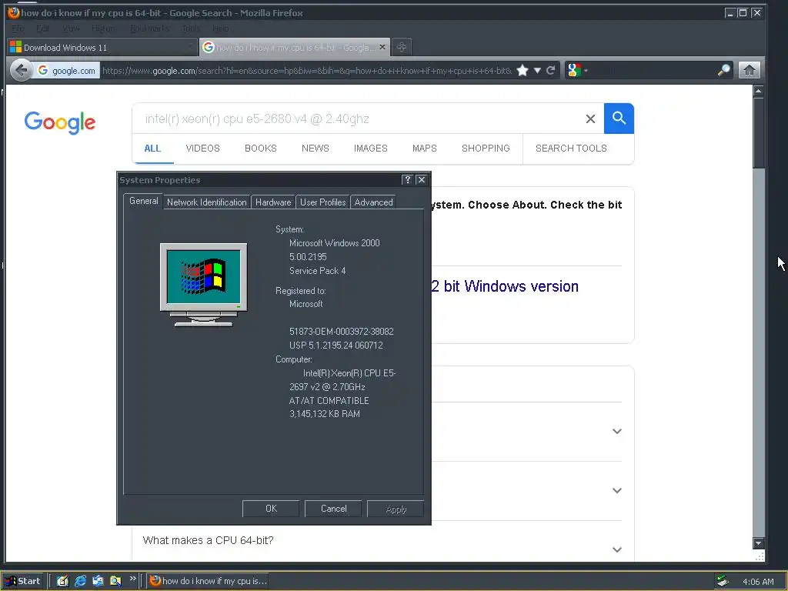Viewport: 788px width, 591px height.
Task: Open the Windows Start menu
Action: coord(24,581)
